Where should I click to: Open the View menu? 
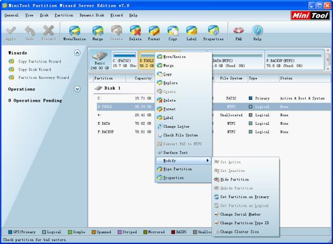tap(30, 15)
